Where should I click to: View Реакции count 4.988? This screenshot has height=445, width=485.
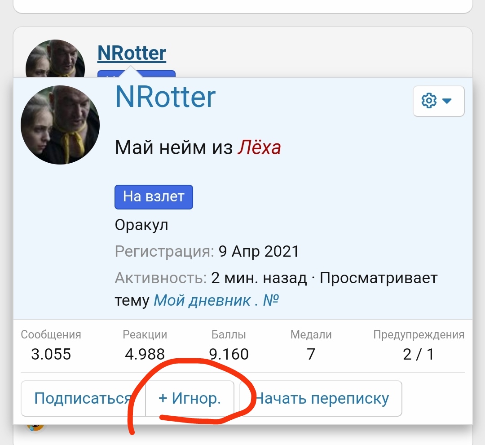point(145,354)
